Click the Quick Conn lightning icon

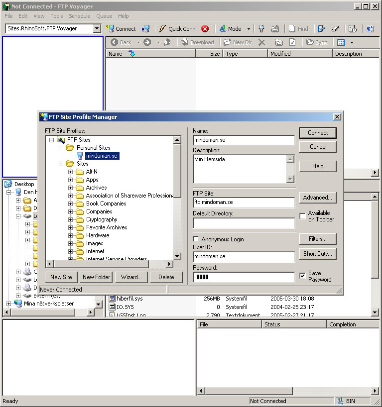[x=162, y=28]
